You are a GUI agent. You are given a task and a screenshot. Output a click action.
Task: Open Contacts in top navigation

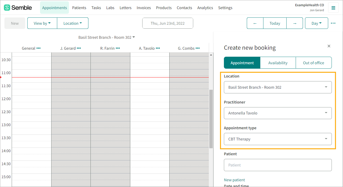[x=184, y=8]
